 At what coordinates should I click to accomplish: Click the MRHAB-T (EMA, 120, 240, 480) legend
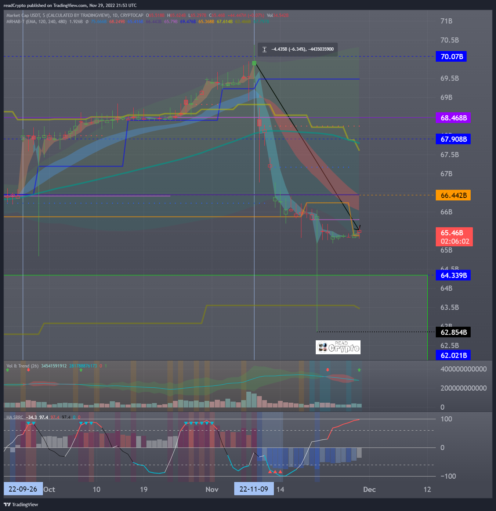coord(36,22)
